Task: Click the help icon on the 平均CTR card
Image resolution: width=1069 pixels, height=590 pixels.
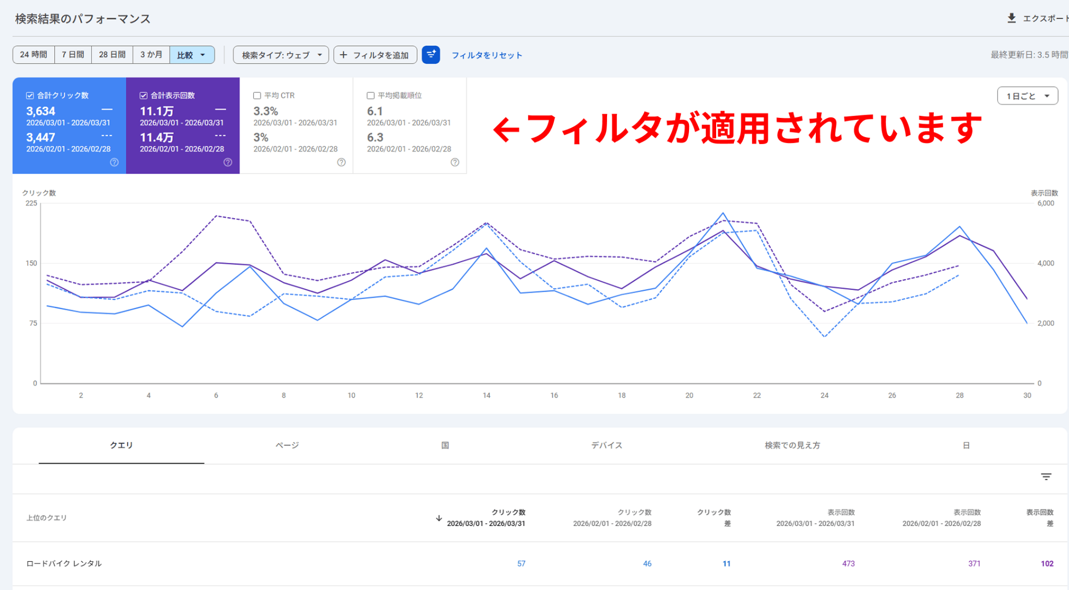Action: coord(342,162)
